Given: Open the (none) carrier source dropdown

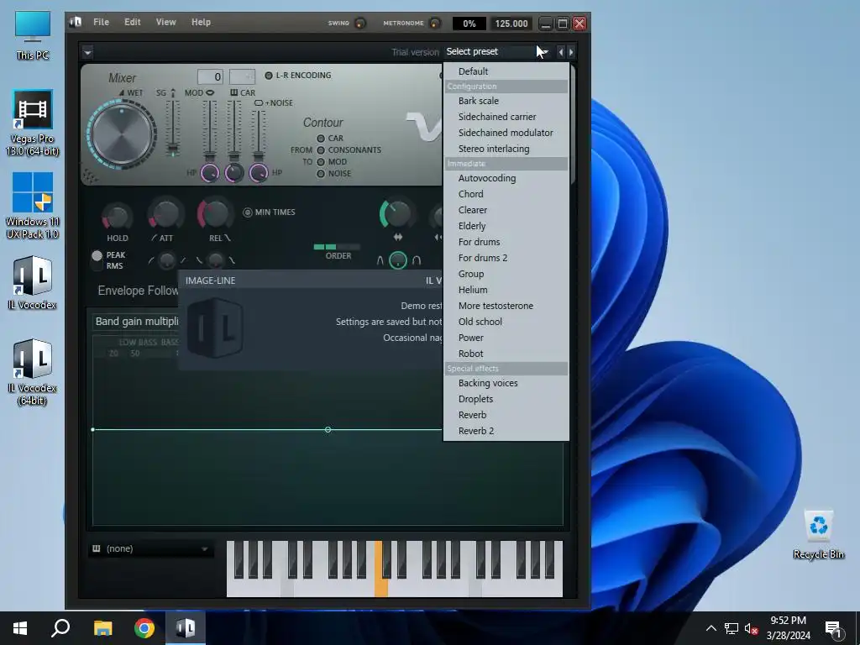Looking at the screenshot, I should [x=151, y=549].
